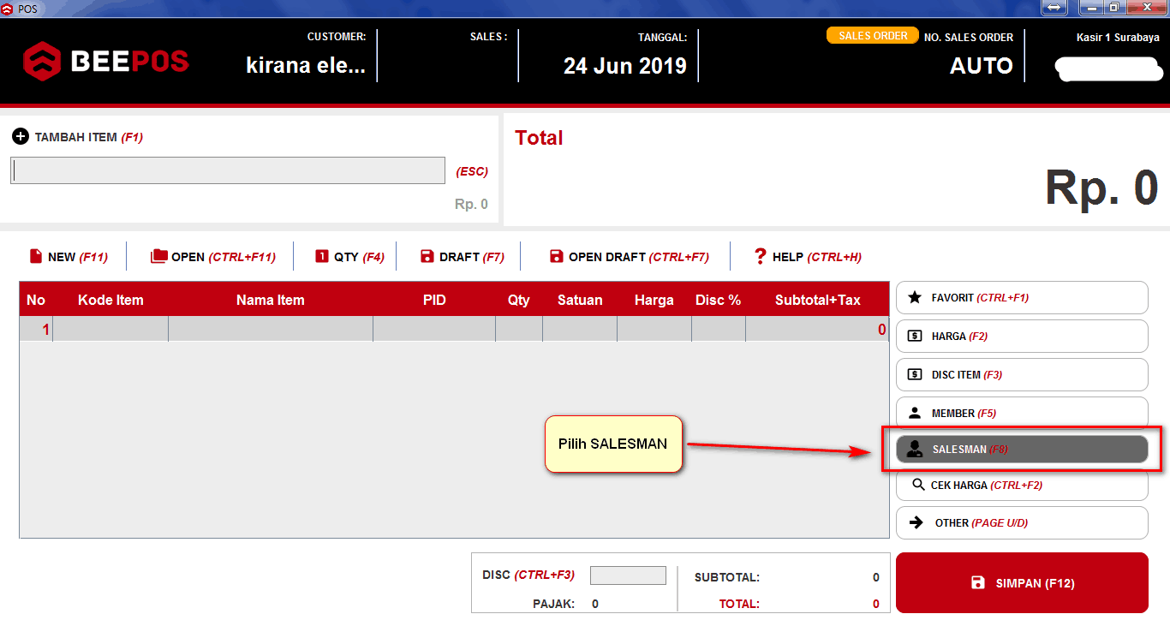
Task: Save as draft with DRAFT (F7)
Action: (463, 257)
